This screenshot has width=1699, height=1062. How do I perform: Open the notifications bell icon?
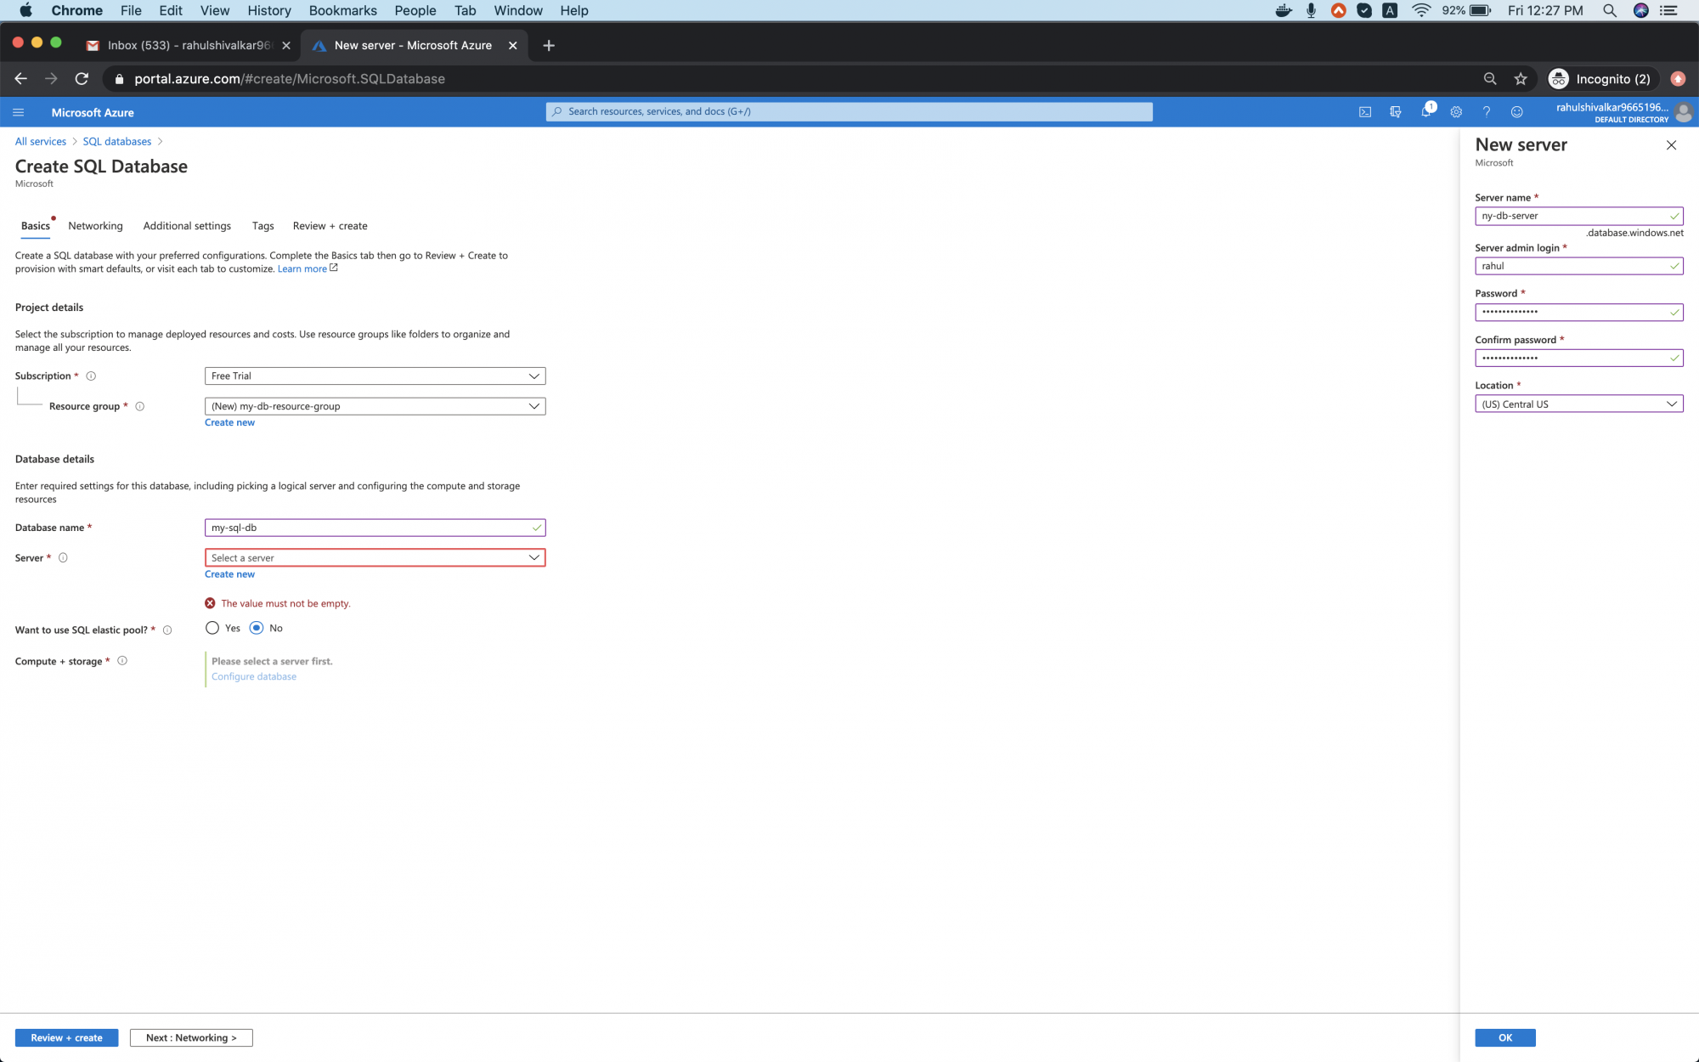(x=1425, y=112)
